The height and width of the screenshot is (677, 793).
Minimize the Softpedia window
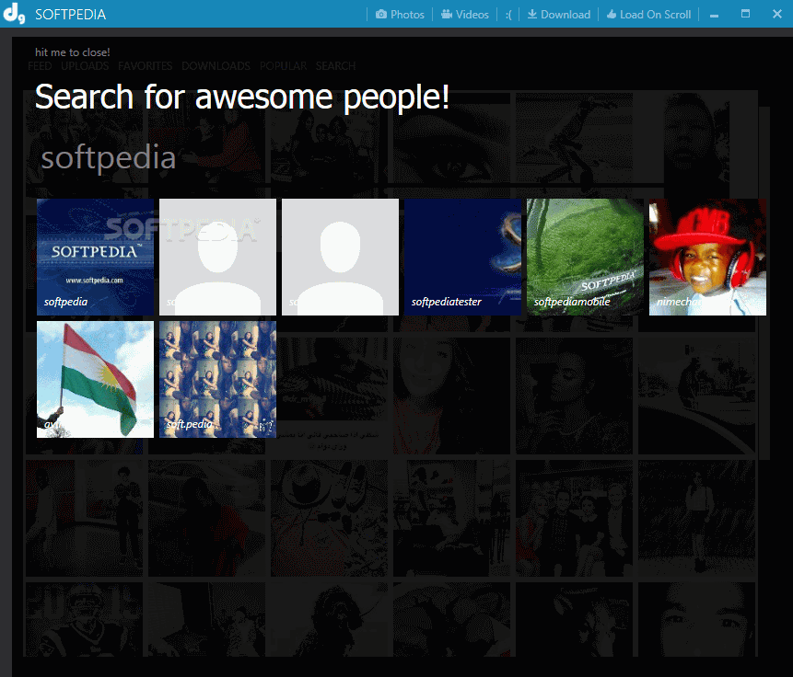pos(714,15)
